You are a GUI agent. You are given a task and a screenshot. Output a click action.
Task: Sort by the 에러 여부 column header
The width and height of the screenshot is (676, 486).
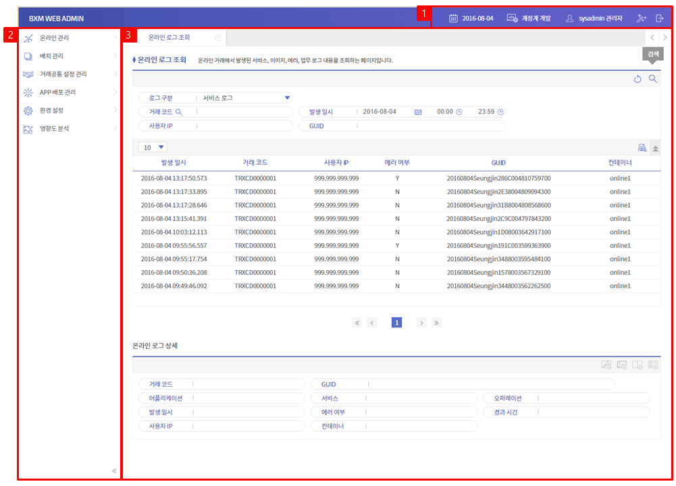397,163
